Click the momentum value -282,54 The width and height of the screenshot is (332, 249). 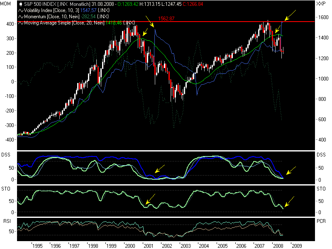(x=88, y=17)
